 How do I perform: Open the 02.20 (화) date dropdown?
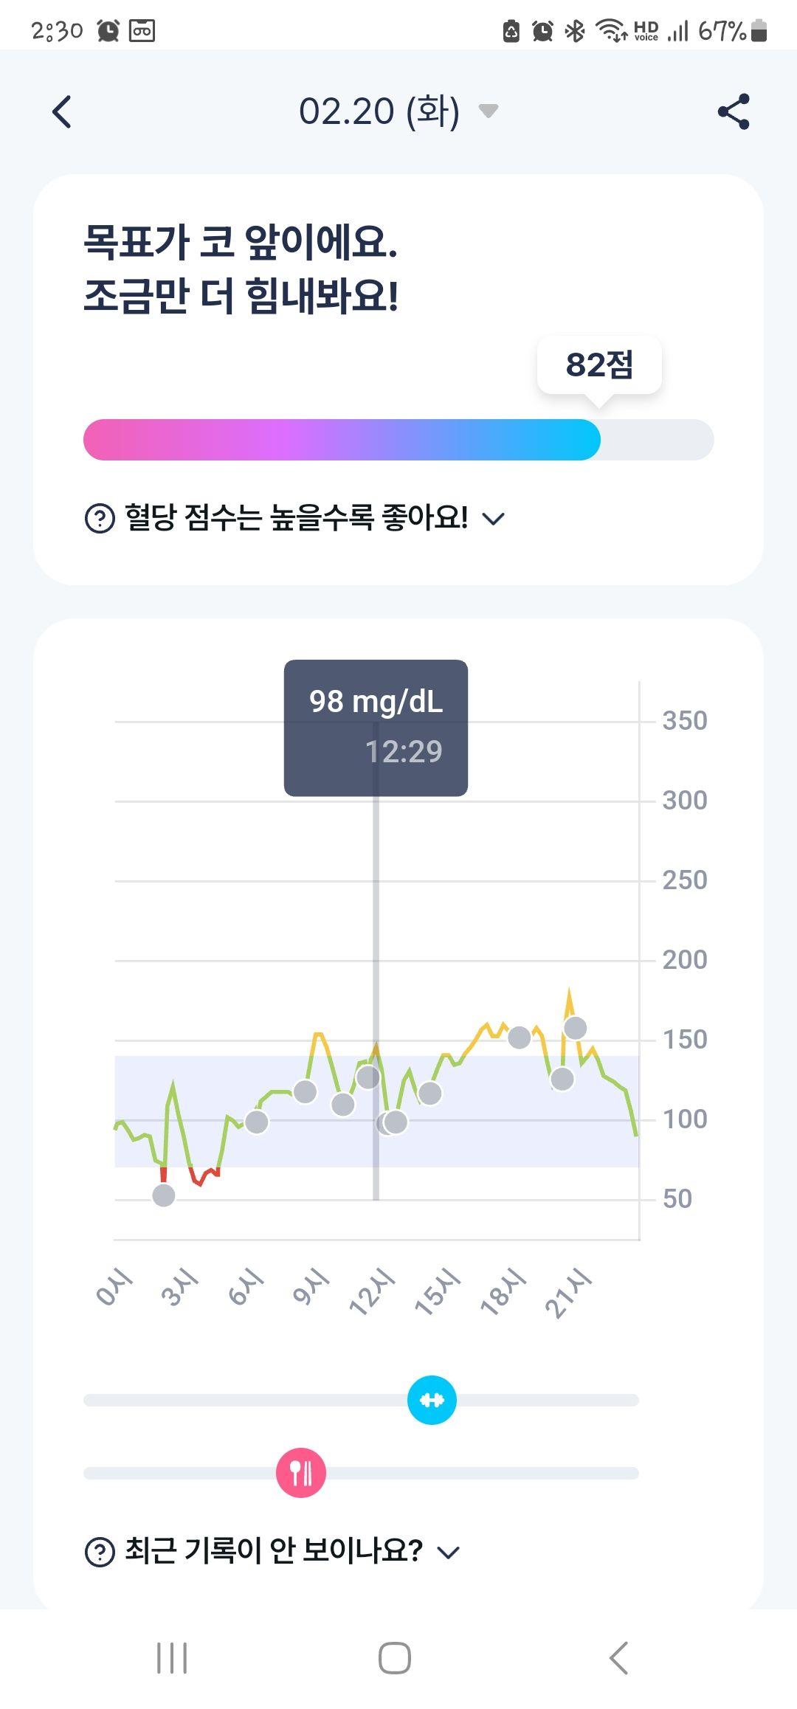(x=398, y=111)
